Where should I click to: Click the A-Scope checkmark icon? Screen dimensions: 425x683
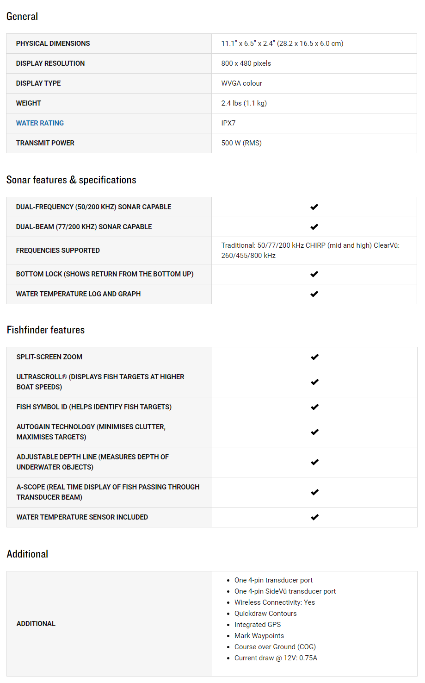pos(315,492)
